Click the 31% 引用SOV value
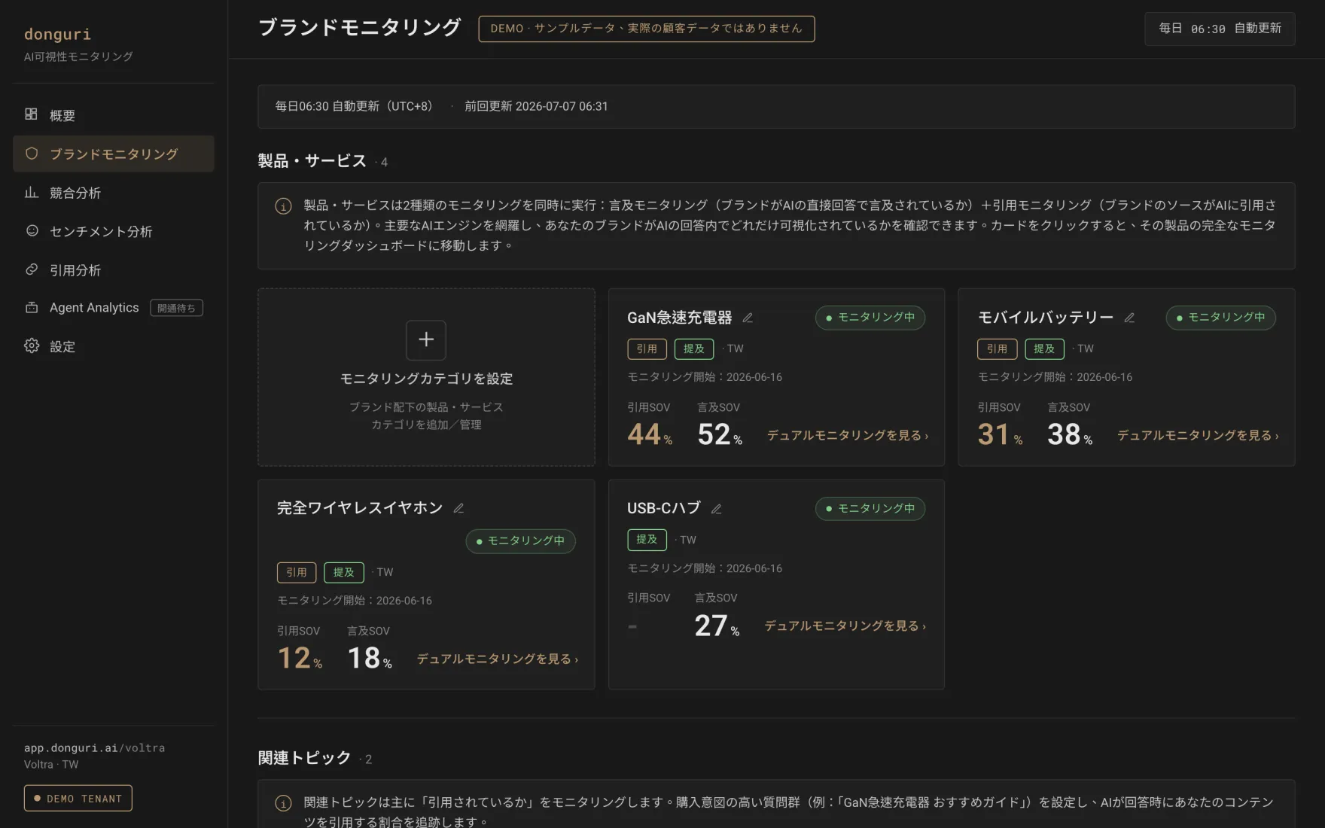Image resolution: width=1325 pixels, height=828 pixels. (x=1000, y=434)
